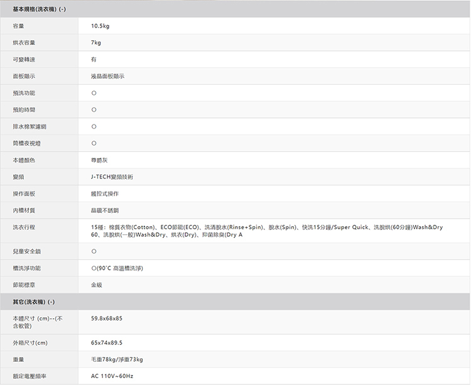Select the 觸控式操作 panel value
471x385 pixels.
pos(104,194)
